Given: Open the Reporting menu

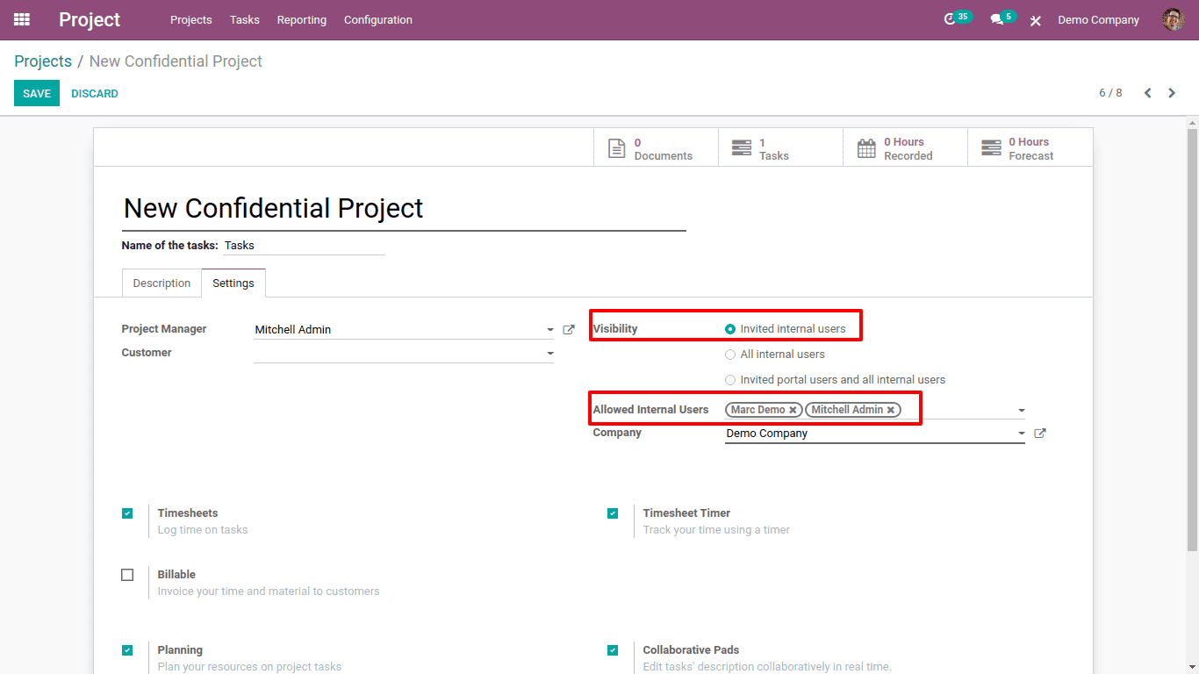Looking at the screenshot, I should 302,19.
